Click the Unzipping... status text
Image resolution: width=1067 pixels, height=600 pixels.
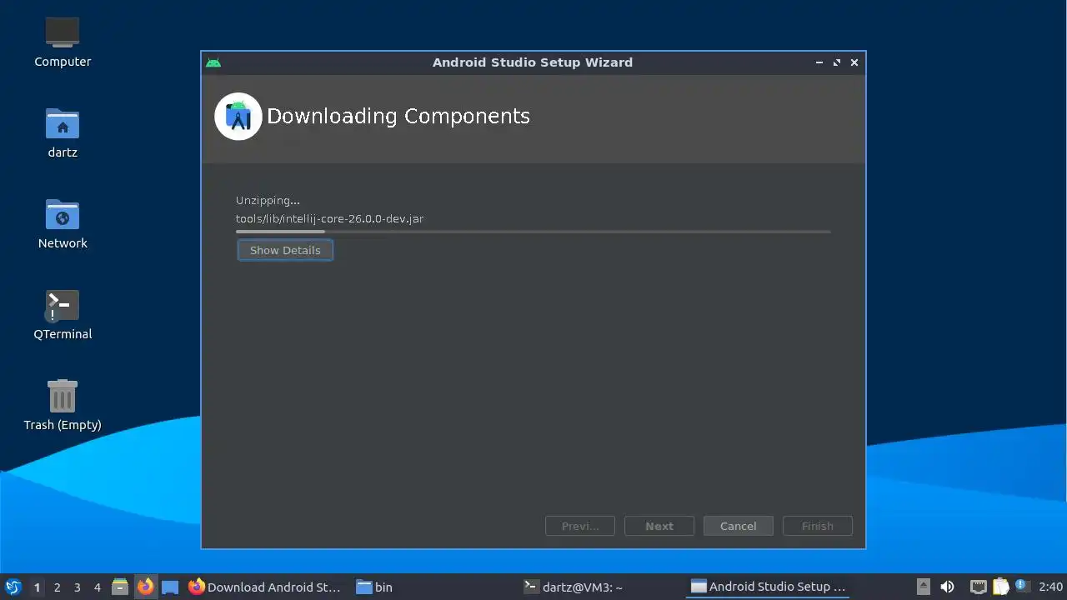click(268, 200)
